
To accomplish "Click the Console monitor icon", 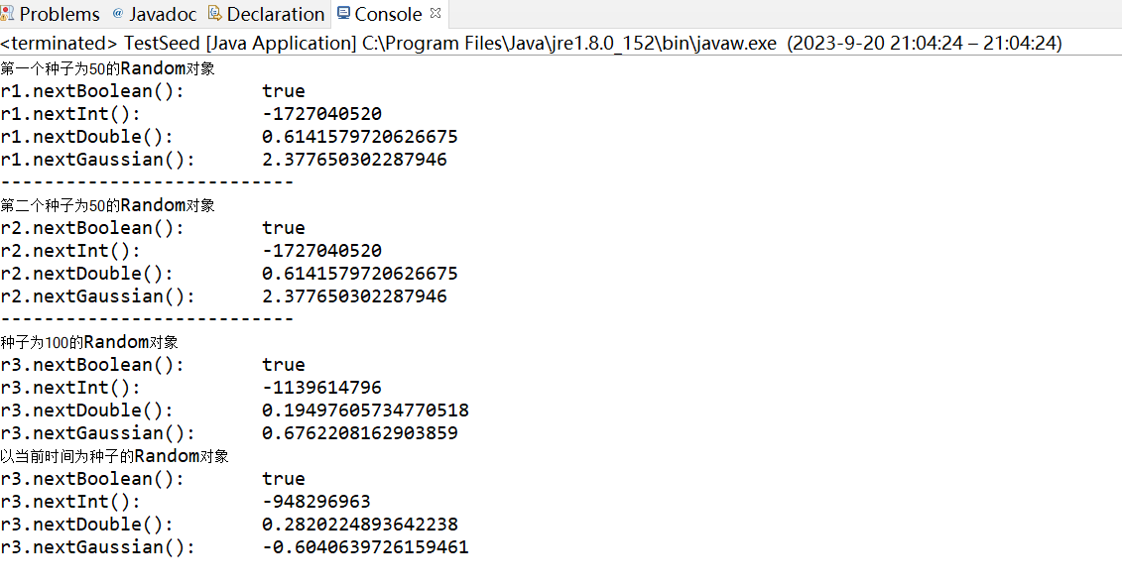I will pyautogui.click(x=343, y=14).
